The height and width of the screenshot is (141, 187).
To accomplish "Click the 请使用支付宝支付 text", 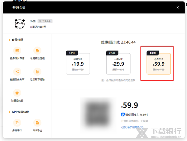I will (x=137, y=115).
